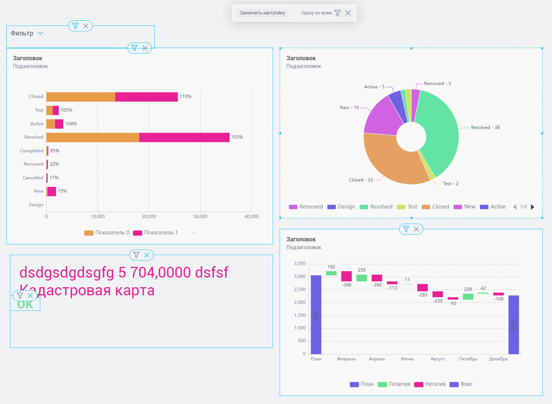Viewport: 552px width, 404px height.
Task: Toggle New series in pie legend
Action: tap(464, 207)
